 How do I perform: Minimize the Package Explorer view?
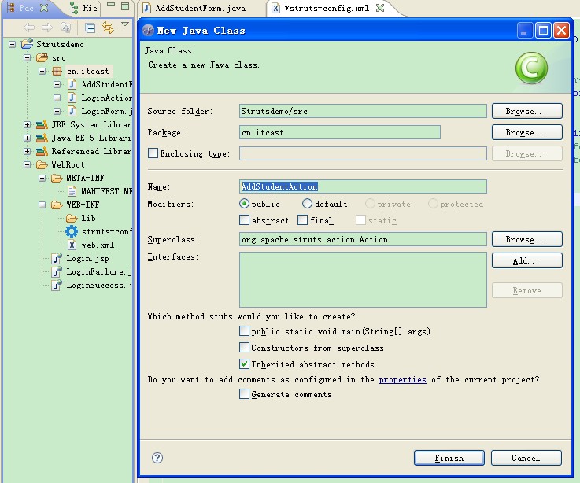click(111, 5)
